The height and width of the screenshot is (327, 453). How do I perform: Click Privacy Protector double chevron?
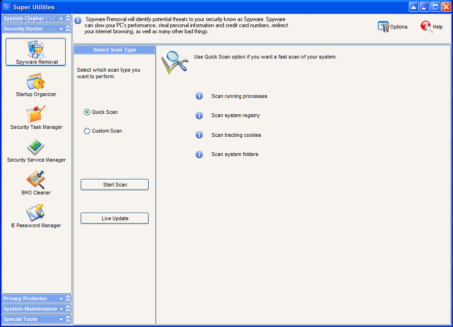point(68,298)
